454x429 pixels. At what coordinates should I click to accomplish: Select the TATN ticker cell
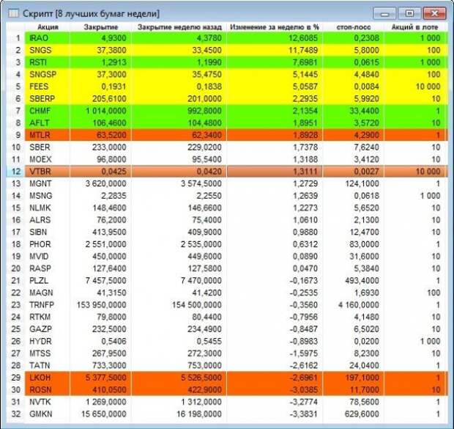click(x=48, y=365)
